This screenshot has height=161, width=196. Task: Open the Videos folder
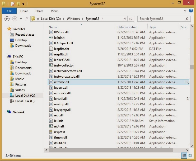click(x=20, y=90)
